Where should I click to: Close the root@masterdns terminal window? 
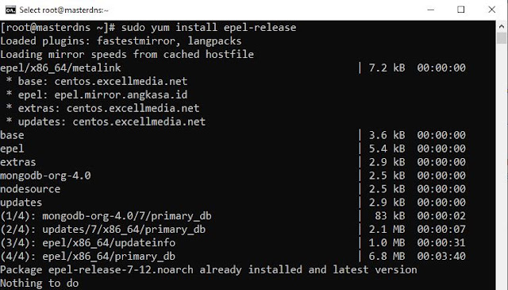point(491,10)
